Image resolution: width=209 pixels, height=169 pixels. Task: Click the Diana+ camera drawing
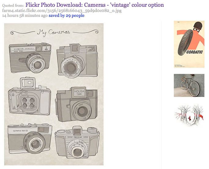click(x=78, y=61)
